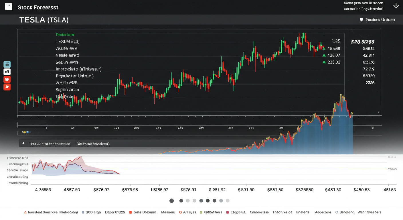Screen dimensions: 403x220
Task: Click the heart icon next to Traders Unione
Action: click(361, 20)
